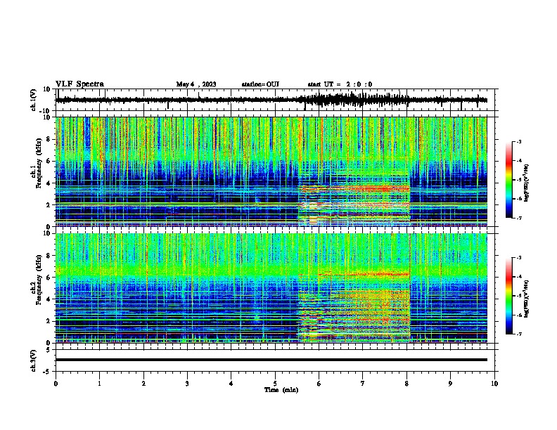The width and height of the screenshot is (557, 430).
Task: Click the "8" tick on ch.1 frequency axis
Action: 49,139
